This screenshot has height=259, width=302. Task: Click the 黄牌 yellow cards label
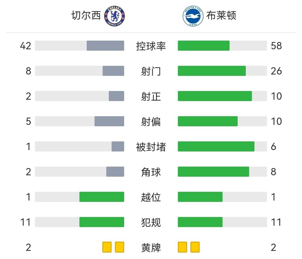coord(151,248)
